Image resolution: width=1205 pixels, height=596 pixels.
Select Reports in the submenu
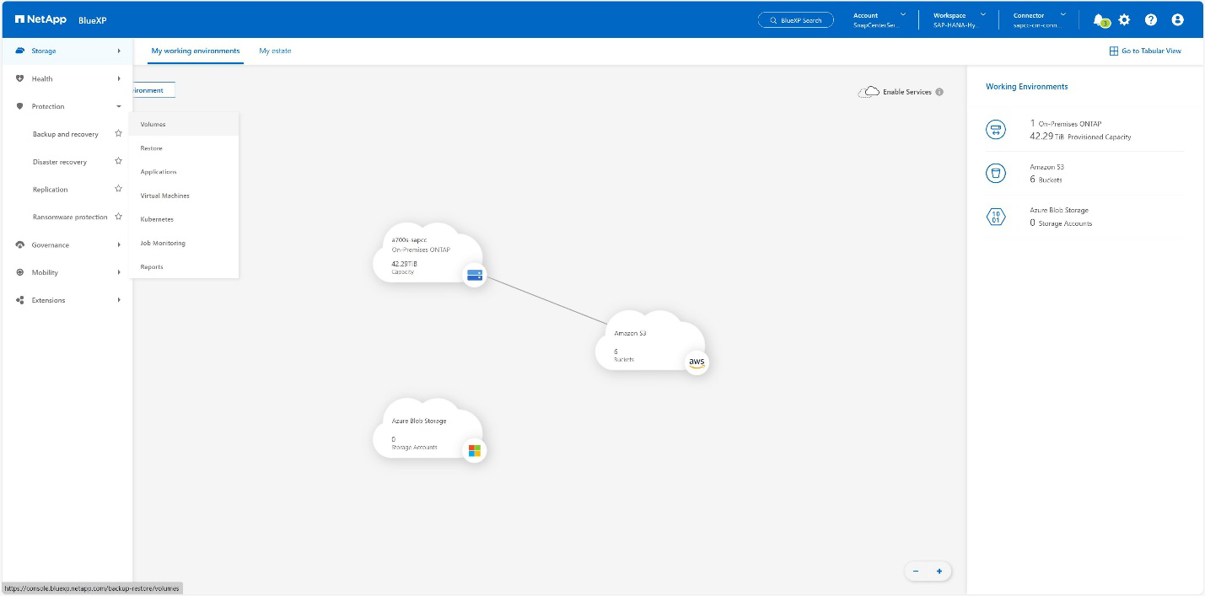coord(184,266)
